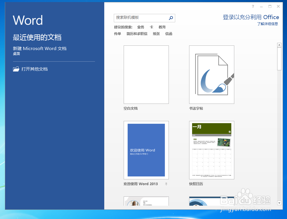Open the help question mark icon

click(x=253, y=7)
